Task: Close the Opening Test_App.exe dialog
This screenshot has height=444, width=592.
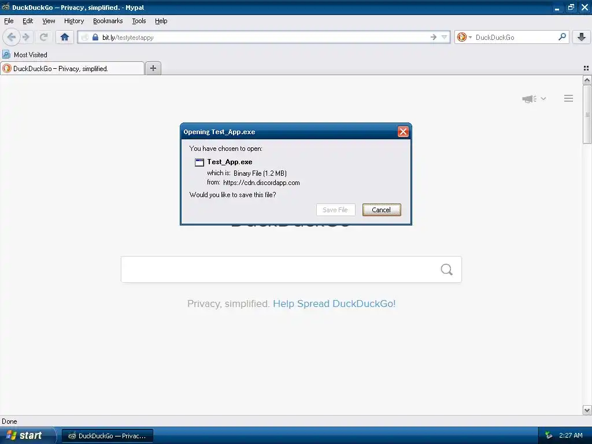Action: [x=403, y=131]
